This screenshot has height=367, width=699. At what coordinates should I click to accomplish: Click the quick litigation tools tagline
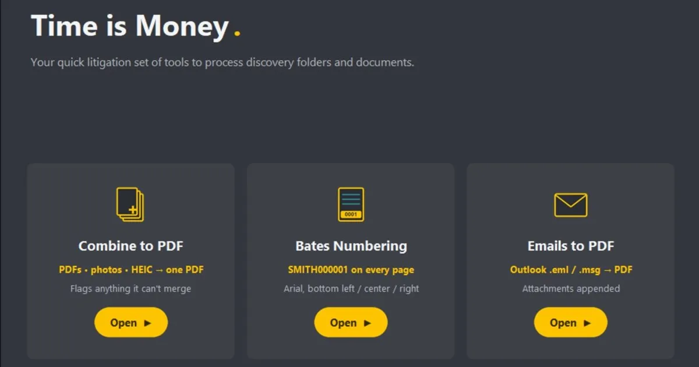click(x=222, y=62)
